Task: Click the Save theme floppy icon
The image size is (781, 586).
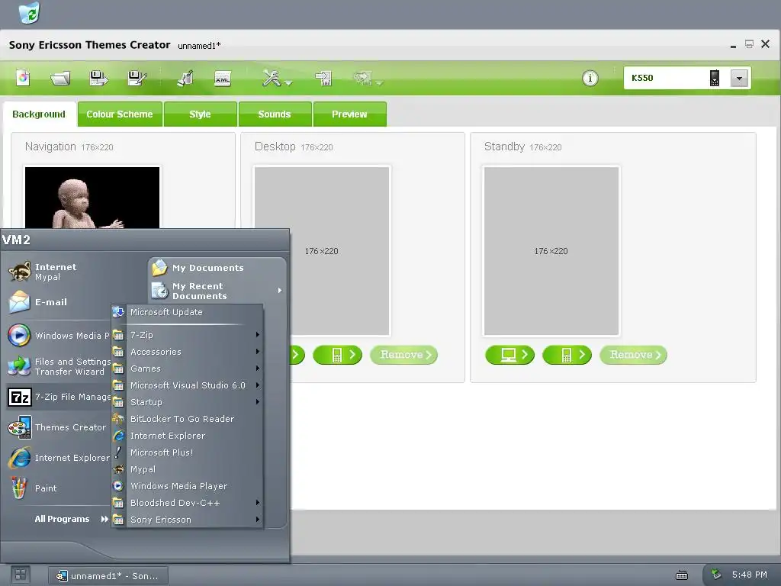Action: [x=98, y=79]
